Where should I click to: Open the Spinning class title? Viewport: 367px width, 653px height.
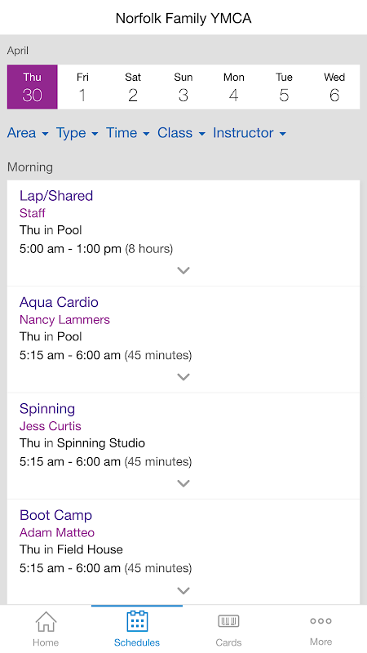pyautogui.click(x=47, y=409)
